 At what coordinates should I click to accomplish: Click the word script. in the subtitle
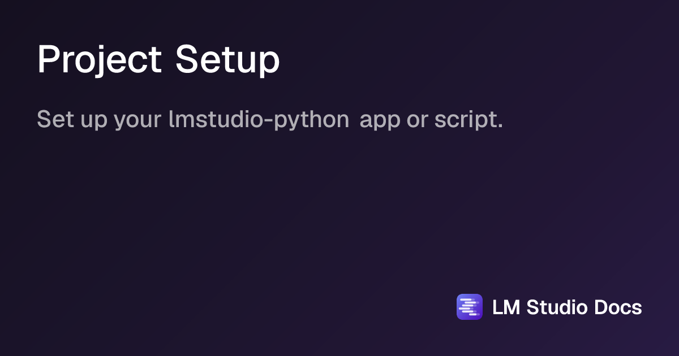(469, 120)
